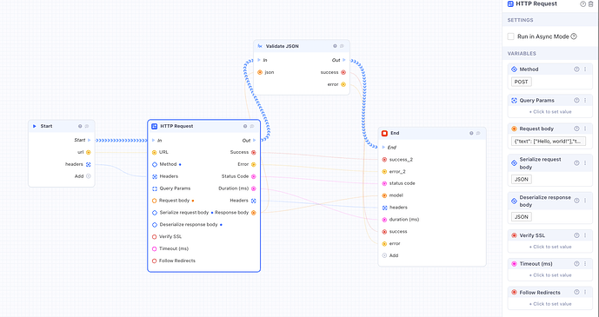
Task: Click the info icon on Validate JSON node
Action: [335, 46]
